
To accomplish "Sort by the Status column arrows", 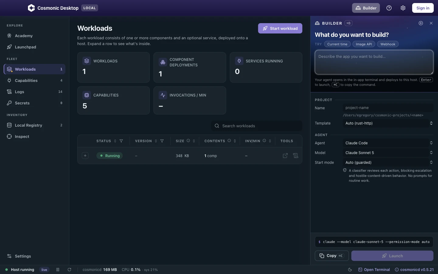I will coord(115,141).
